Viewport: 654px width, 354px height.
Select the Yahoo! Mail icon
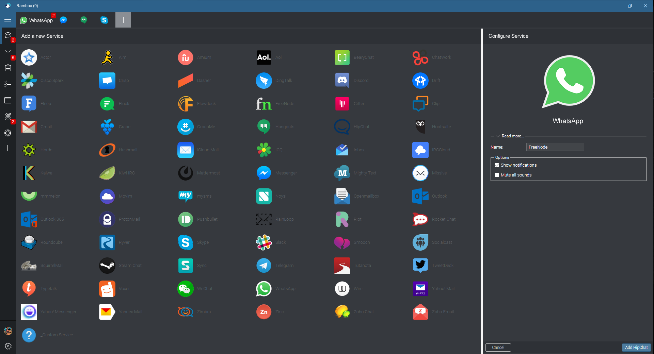pyautogui.click(x=420, y=289)
